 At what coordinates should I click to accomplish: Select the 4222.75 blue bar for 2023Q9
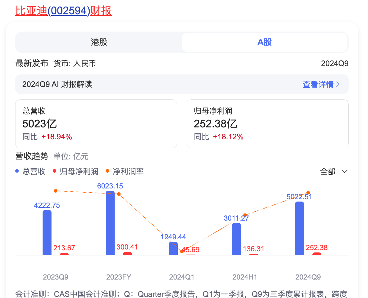tap(47, 233)
